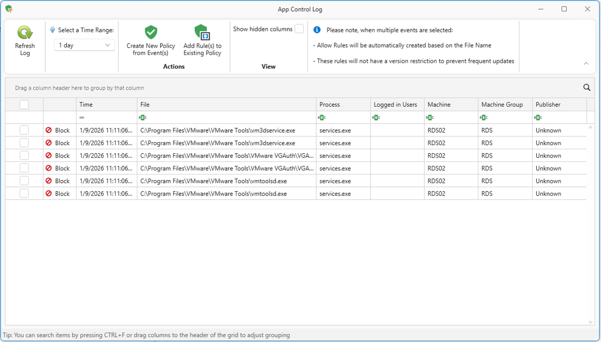Click the Refresh Log icon
Viewport: 601px width, 342px height.
coord(25,33)
